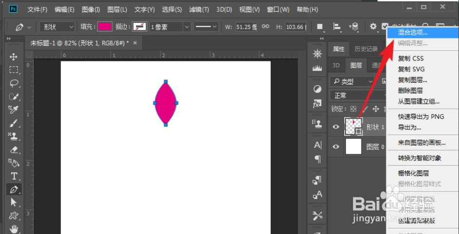Close the 未标题-1 document tab

tap(135, 43)
